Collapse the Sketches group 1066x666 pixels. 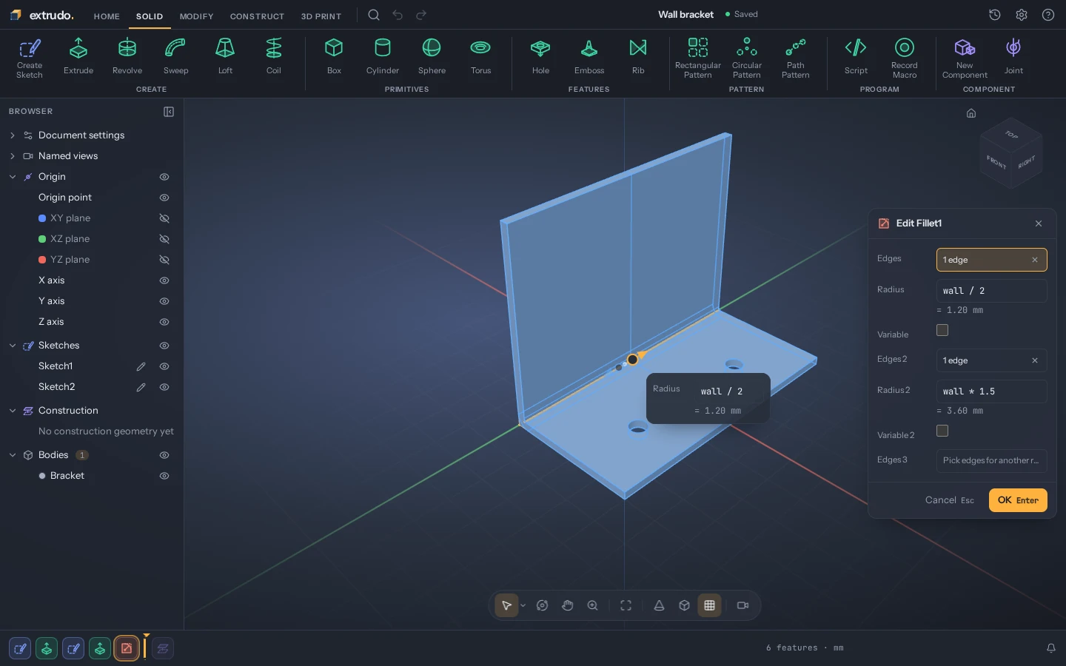pyautogui.click(x=13, y=346)
